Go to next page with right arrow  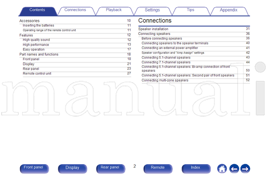(245, 169)
